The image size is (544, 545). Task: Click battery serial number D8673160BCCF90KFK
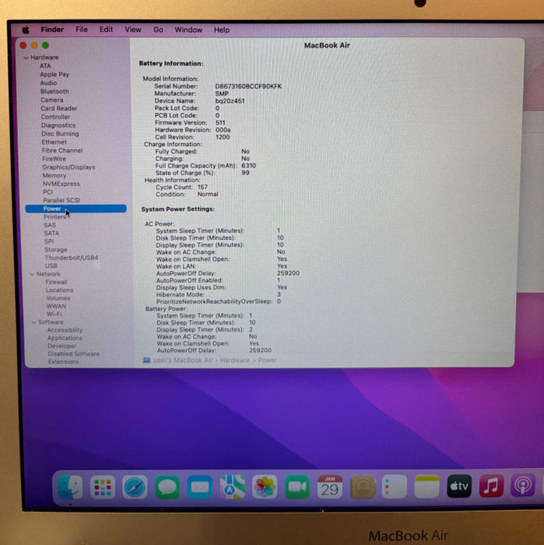coord(248,86)
